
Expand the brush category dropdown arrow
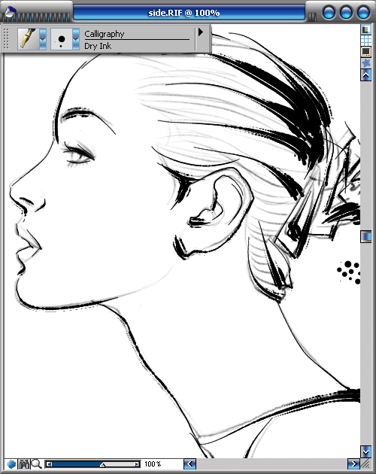coord(43,39)
